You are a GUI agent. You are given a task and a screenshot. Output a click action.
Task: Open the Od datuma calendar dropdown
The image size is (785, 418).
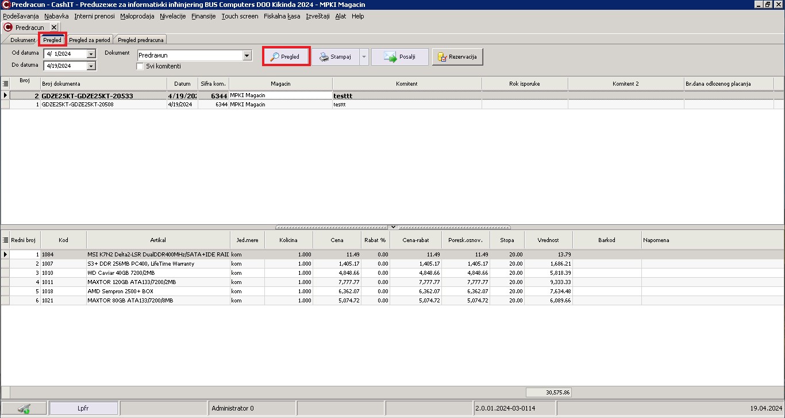point(91,54)
